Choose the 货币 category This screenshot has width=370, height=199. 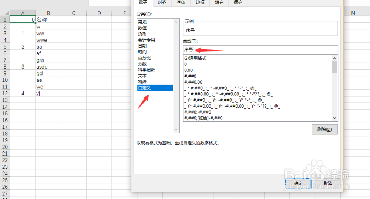point(155,34)
